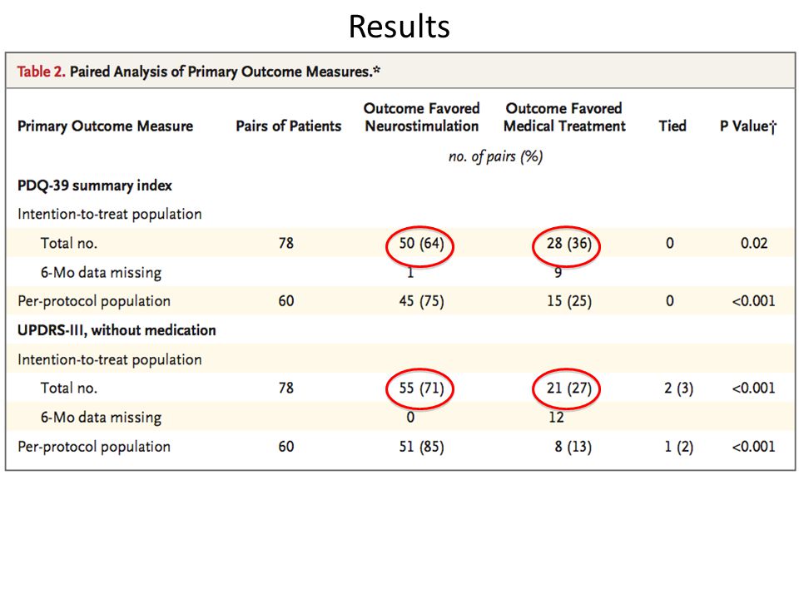Click the Tied column header
Viewport: 799px width, 599px height.
click(x=672, y=126)
